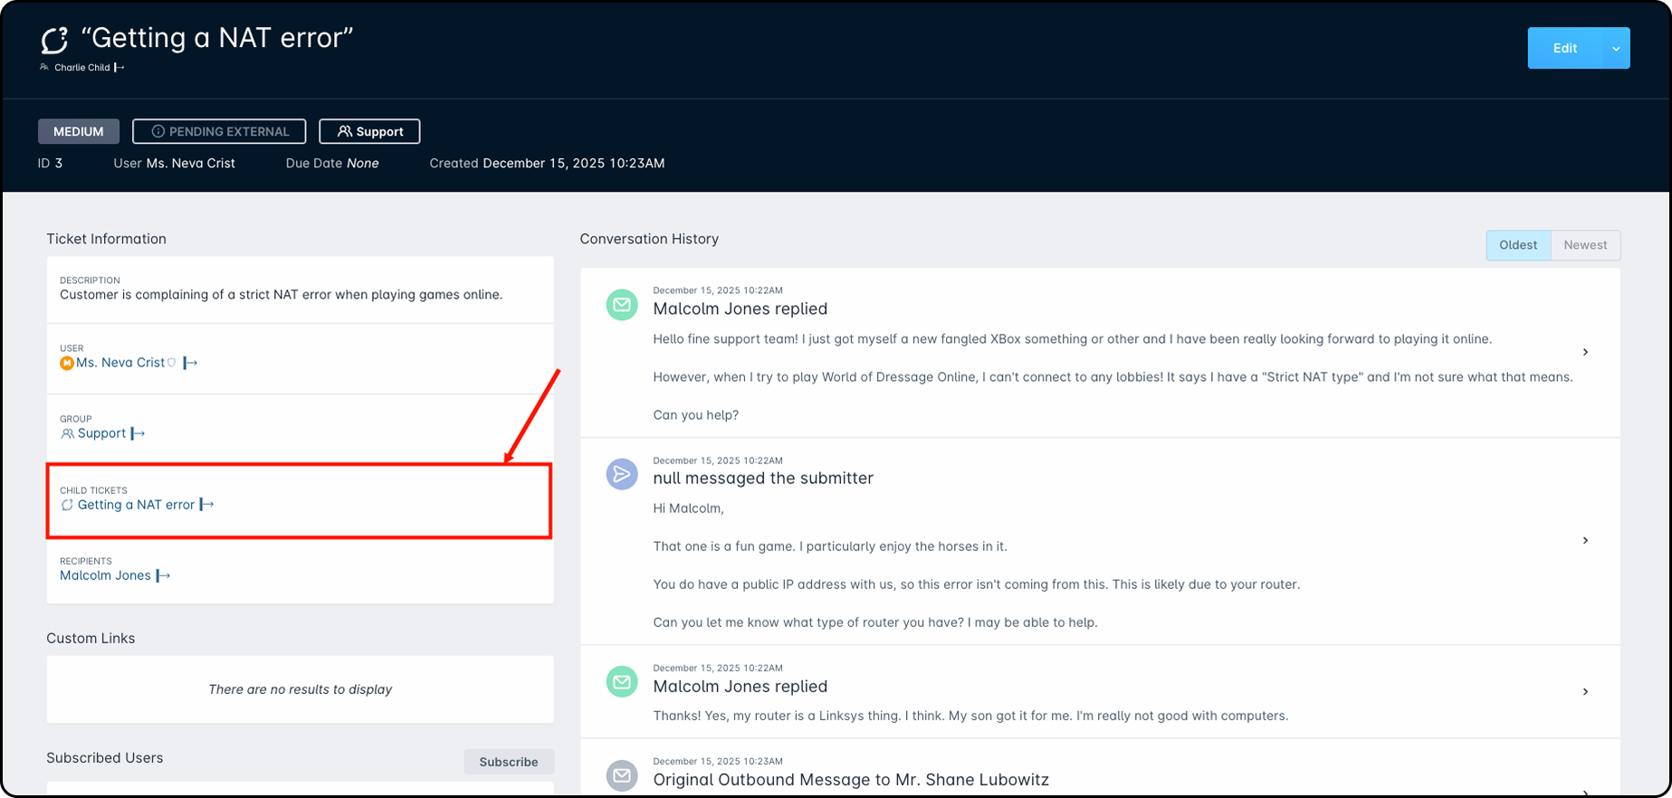
Task: Click the small person icon before Charlie Child
Action: pos(44,67)
